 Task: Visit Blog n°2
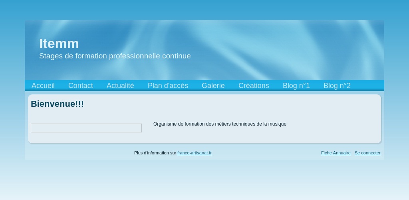coord(337,86)
